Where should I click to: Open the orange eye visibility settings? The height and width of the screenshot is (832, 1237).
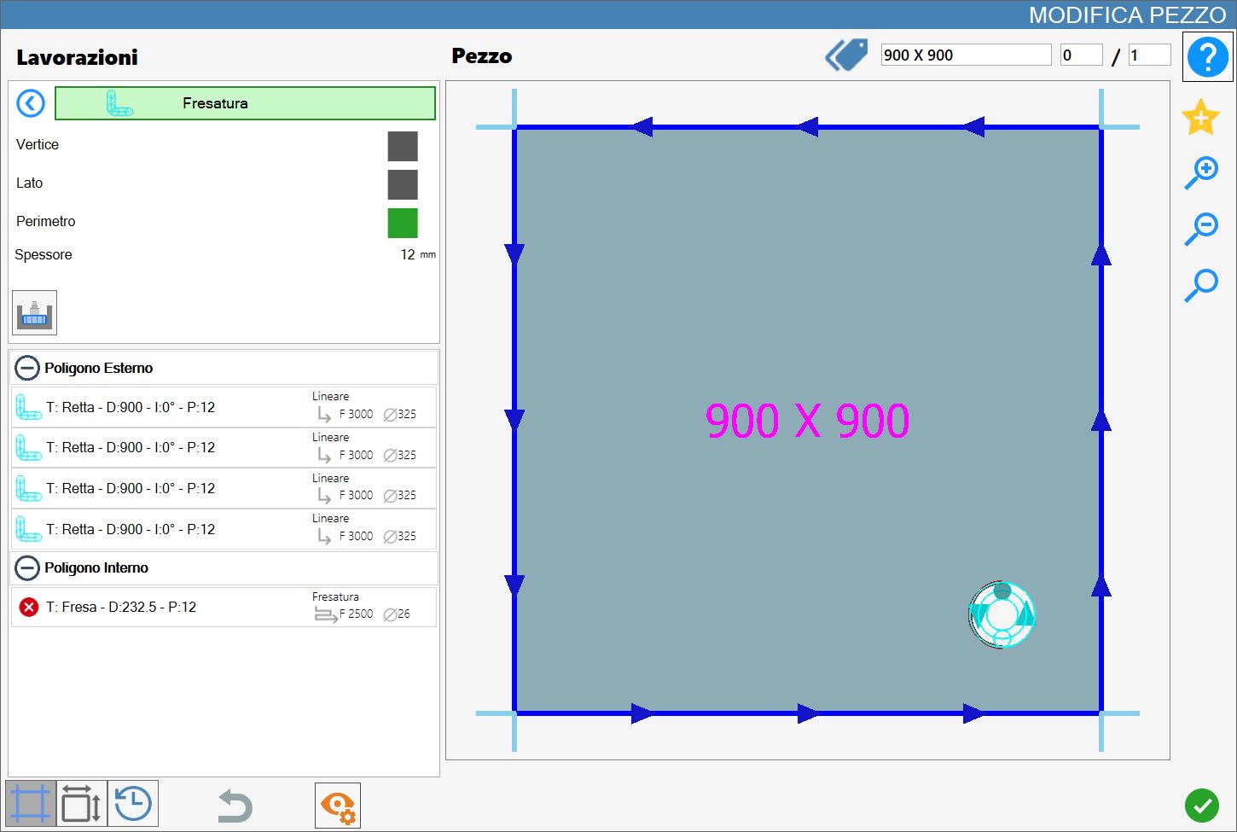[338, 806]
